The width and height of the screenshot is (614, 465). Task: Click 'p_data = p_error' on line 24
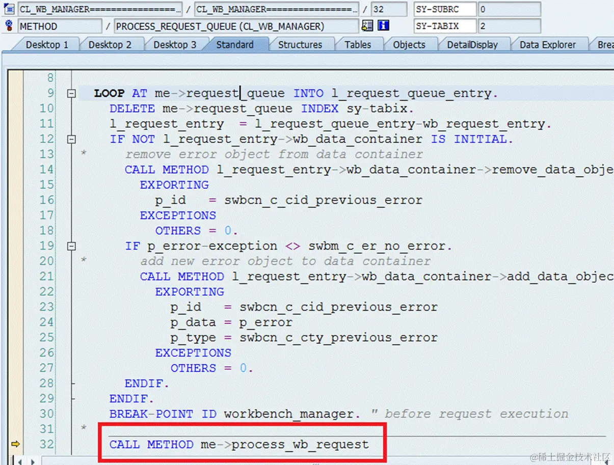[x=232, y=322]
